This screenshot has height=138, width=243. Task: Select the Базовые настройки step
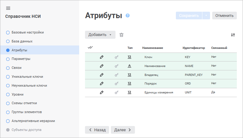pos(27,32)
